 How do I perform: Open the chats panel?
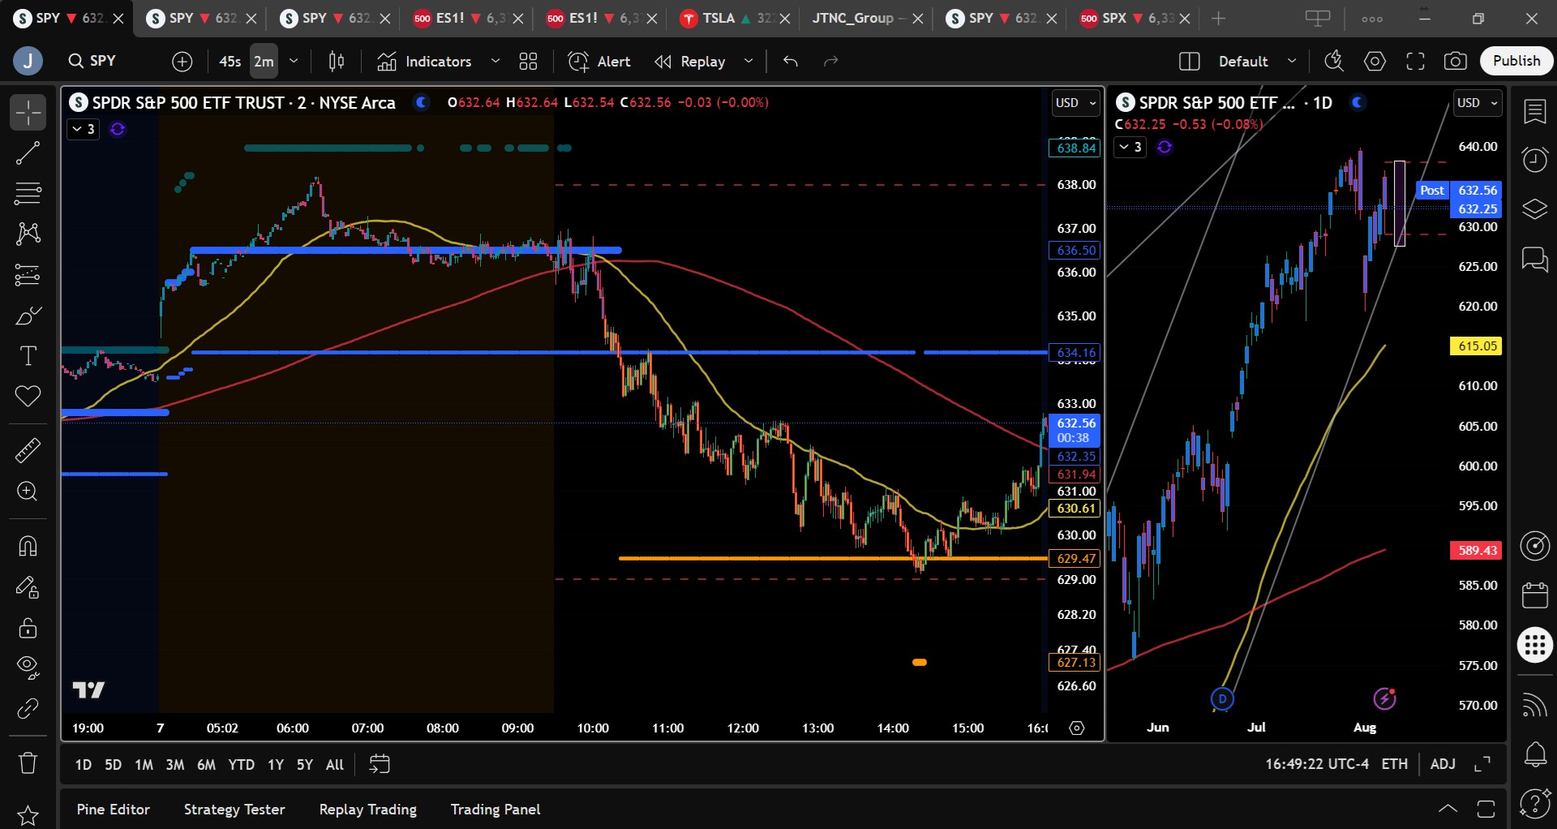(x=1535, y=260)
